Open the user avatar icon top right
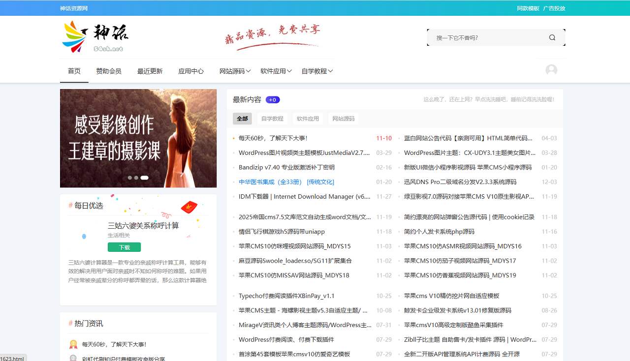630x361 pixels. click(551, 70)
